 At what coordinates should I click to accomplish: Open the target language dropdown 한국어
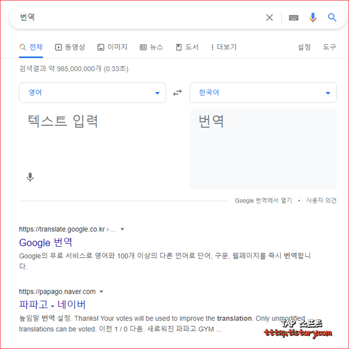(263, 92)
